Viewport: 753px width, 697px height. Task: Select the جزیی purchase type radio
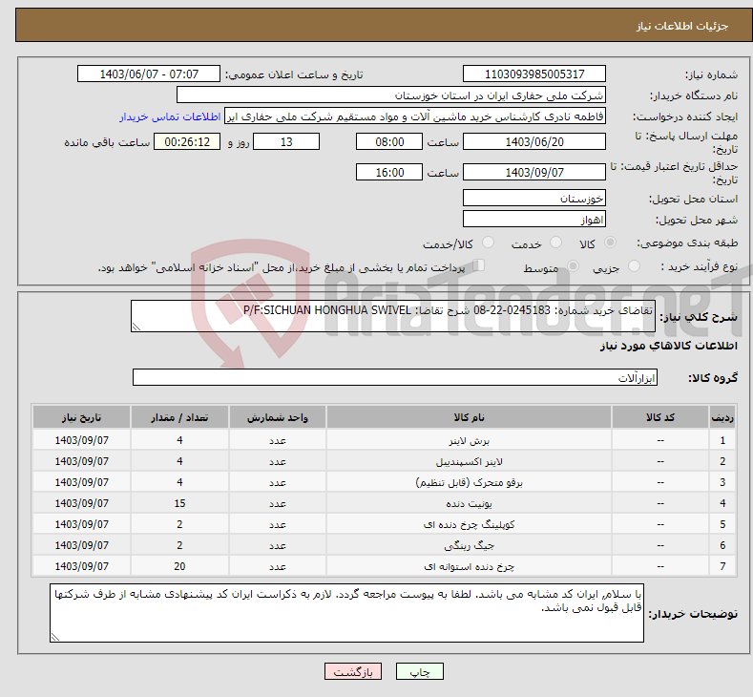pyautogui.click(x=634, y=266)
